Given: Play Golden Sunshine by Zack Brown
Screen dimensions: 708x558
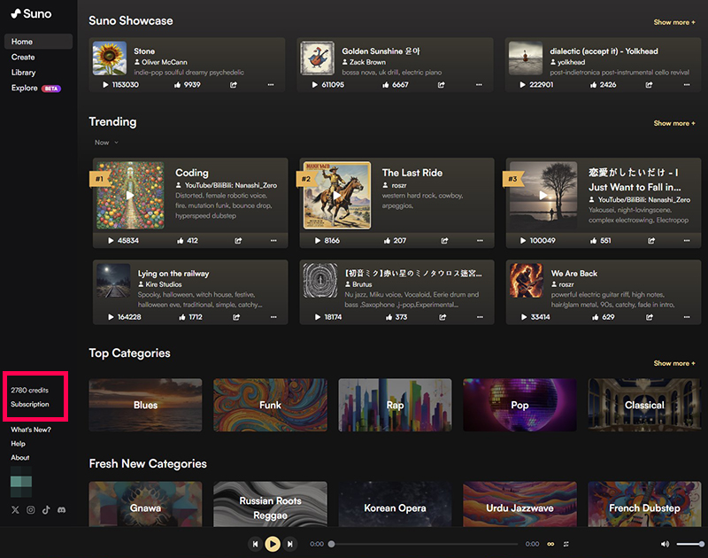Looking at the screenshot, I should click(315, 84).
